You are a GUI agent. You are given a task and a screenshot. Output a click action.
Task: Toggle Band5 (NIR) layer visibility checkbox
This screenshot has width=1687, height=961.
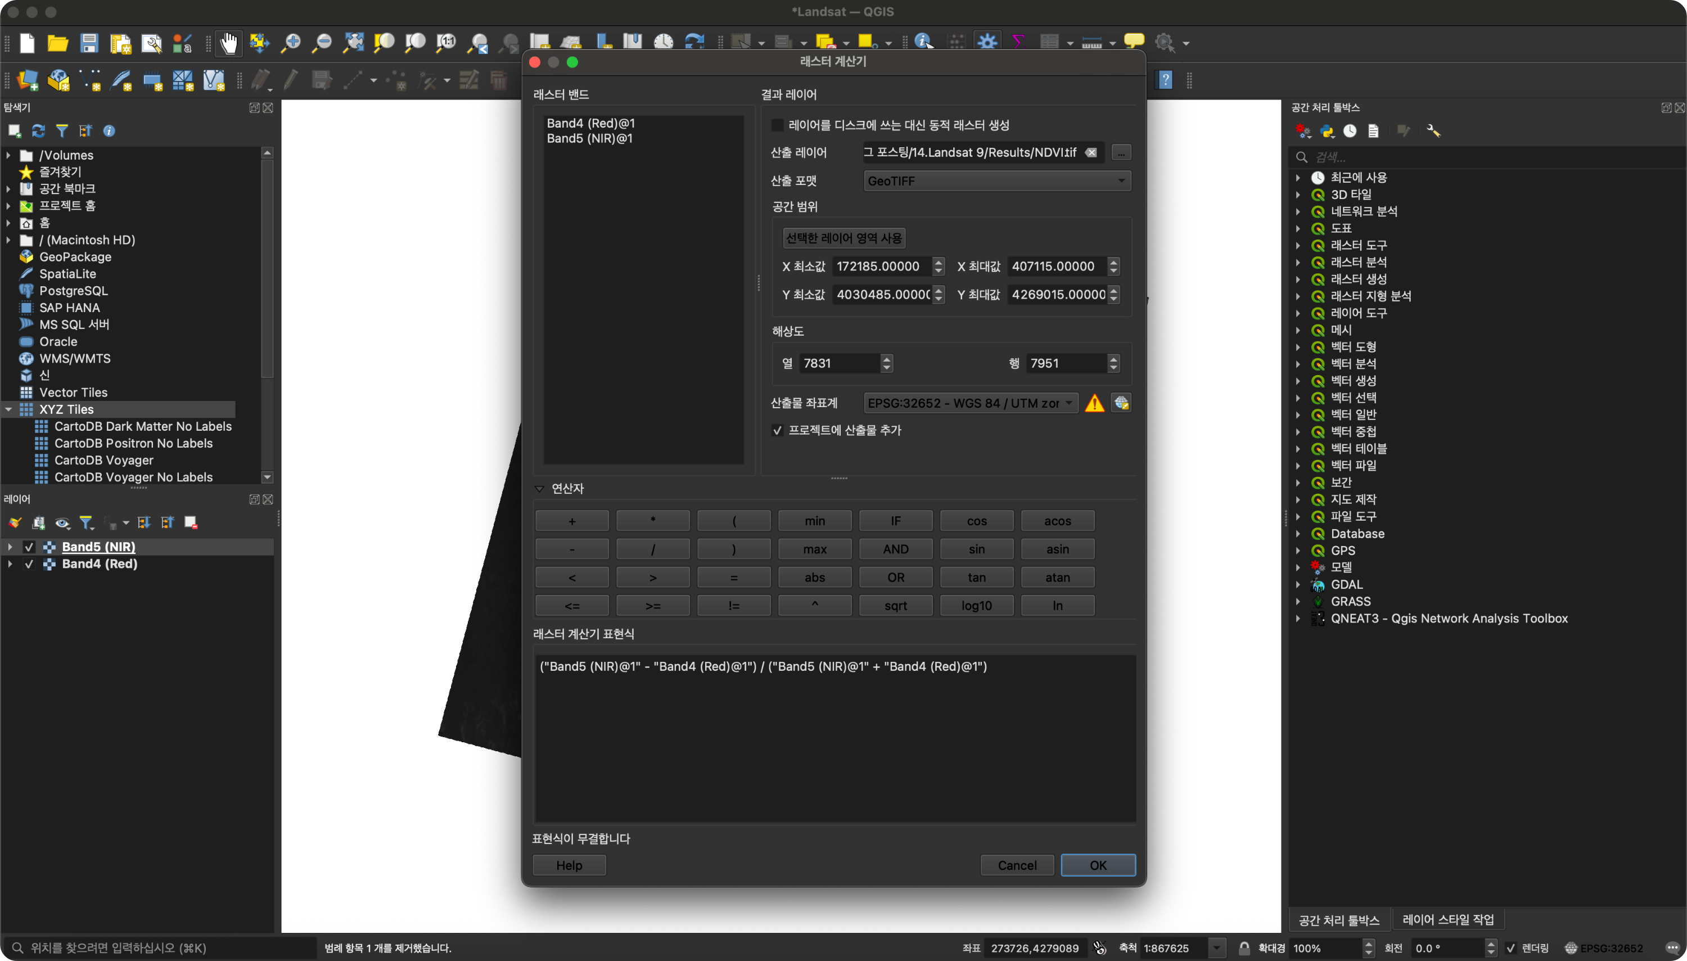click(29, 547)
